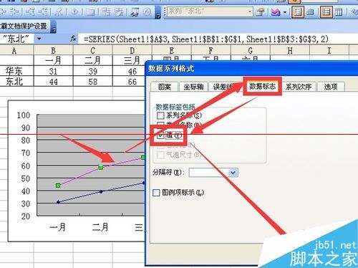
Task: Select the 数据标志 tab
Action: tap(262, 86)
